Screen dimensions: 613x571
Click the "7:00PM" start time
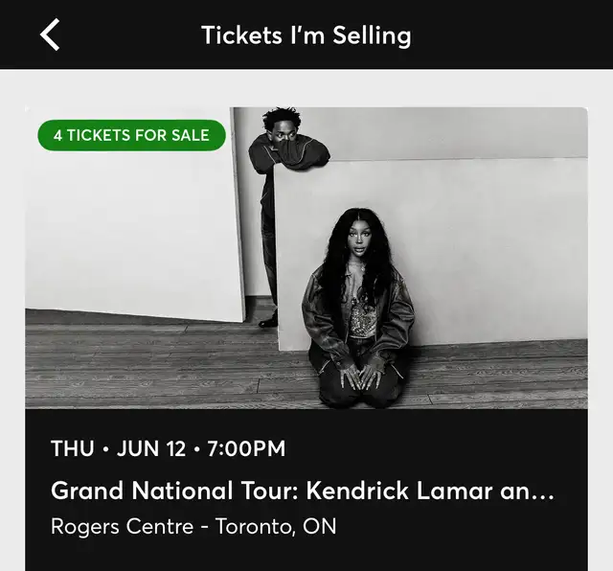click(246, 448)
